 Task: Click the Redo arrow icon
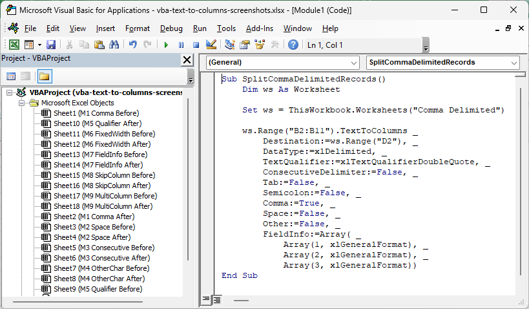click(x=147, y=45)
